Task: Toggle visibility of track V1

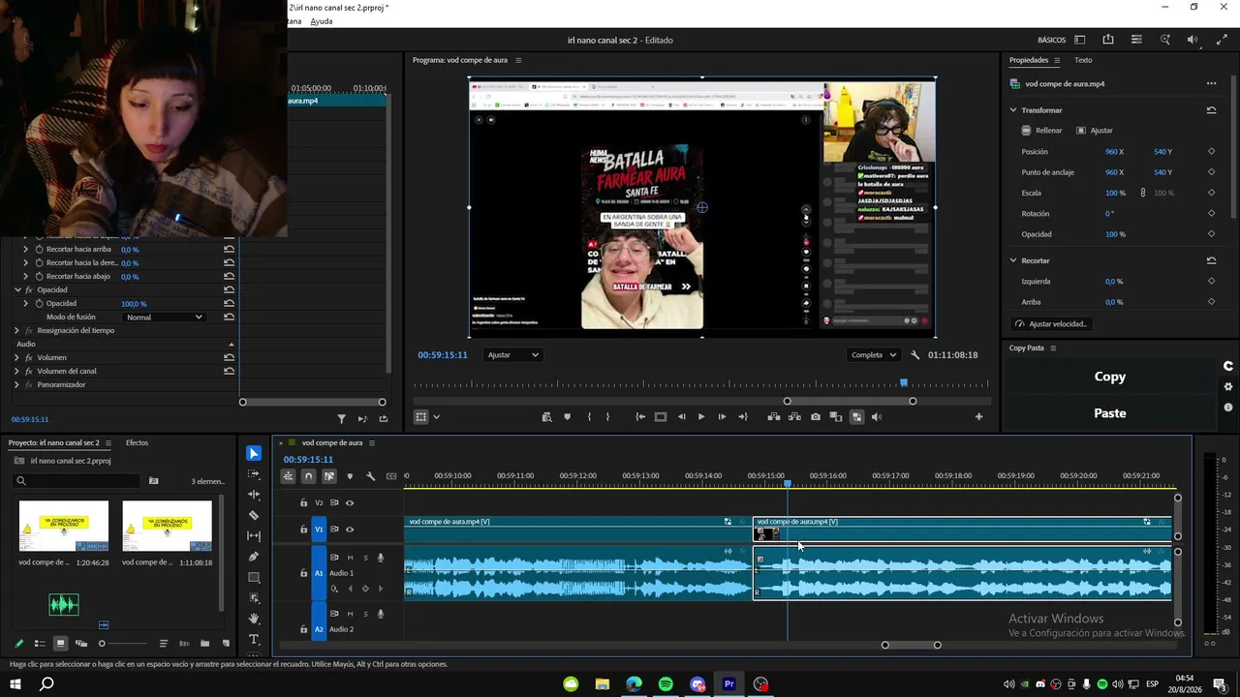Action: [350, 530]
